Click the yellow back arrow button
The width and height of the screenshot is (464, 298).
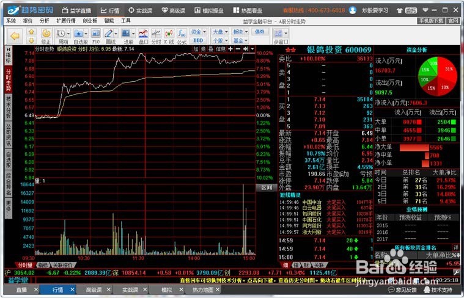15,36
